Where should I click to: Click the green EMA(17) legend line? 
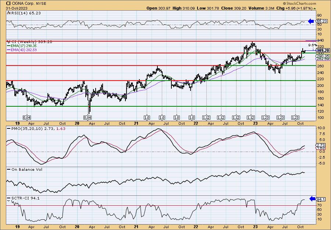tap(8, 46)
